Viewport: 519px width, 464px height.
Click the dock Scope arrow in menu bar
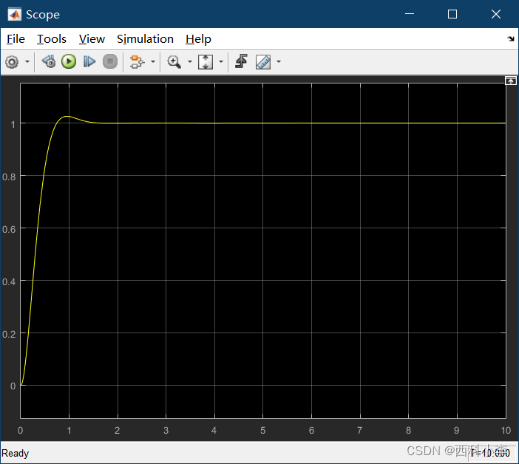tap(511, 38)
